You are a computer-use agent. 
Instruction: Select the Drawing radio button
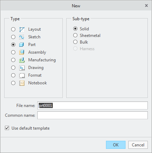(x=13, y=68)
